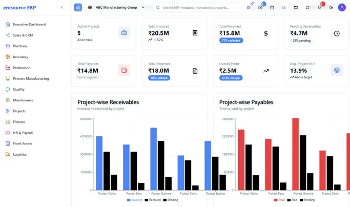Click the analytics bar chart icon in header
Screen dimensions: 350x207
284,8
